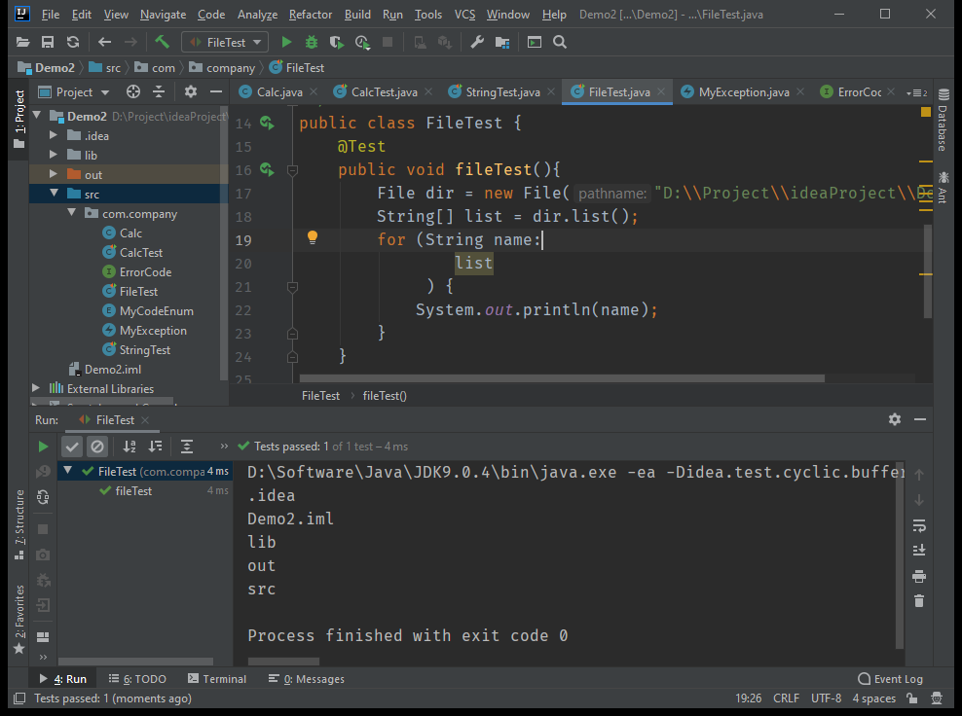This screenshot has width=962, height=716.
Task: Hide the Run tool window
Action: pyautogui.click(x=920, y=419)
